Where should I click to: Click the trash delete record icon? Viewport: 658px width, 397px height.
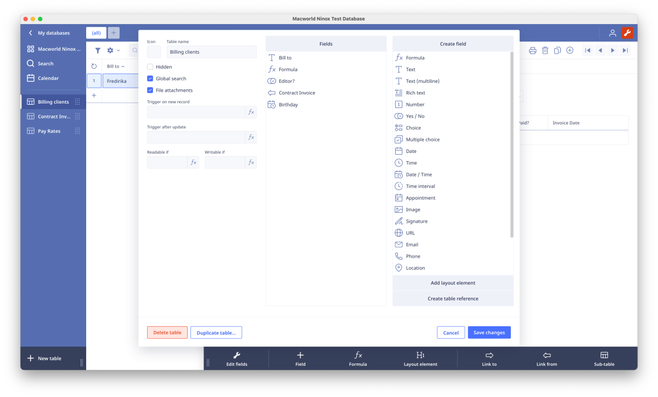pyautogui.click(x=545, y=50)
